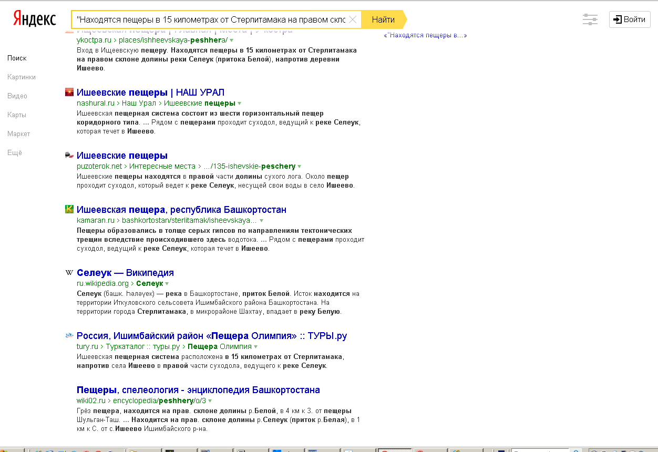The width and height of the screenshot is (658, 452).
Task: Click inside the search query field
Action: coord(210,20)
